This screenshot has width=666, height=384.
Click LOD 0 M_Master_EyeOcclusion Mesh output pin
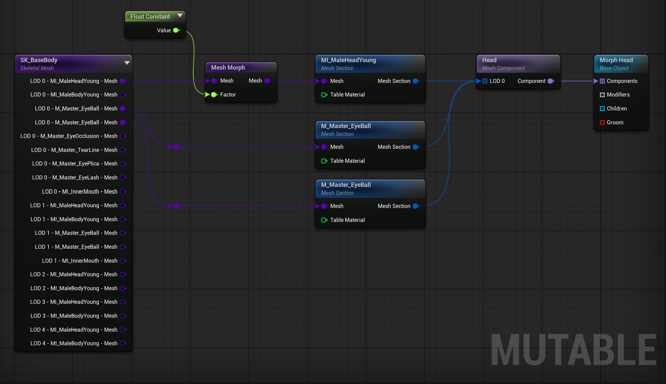tap(123, 136)
